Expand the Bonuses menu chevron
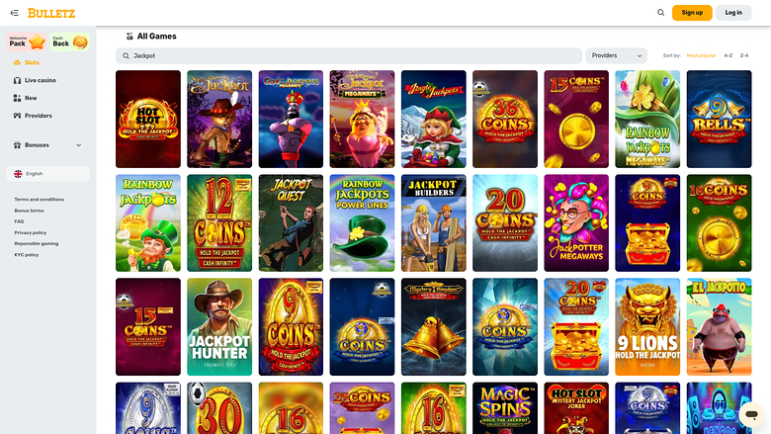 click(78, 145)
